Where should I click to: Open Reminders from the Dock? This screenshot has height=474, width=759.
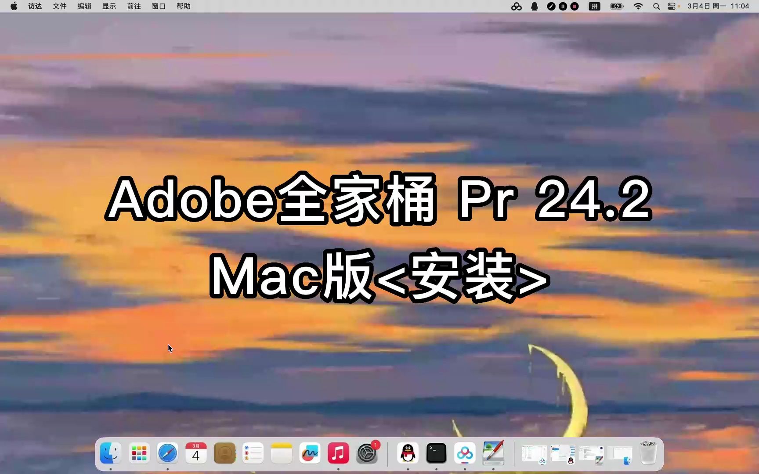coord(253,453)
